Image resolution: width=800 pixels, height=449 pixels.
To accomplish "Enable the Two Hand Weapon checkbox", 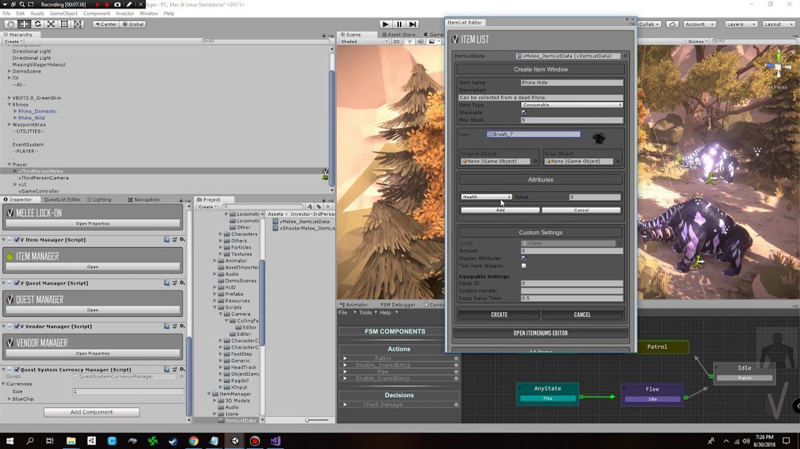I will click(x=524, y=265).
